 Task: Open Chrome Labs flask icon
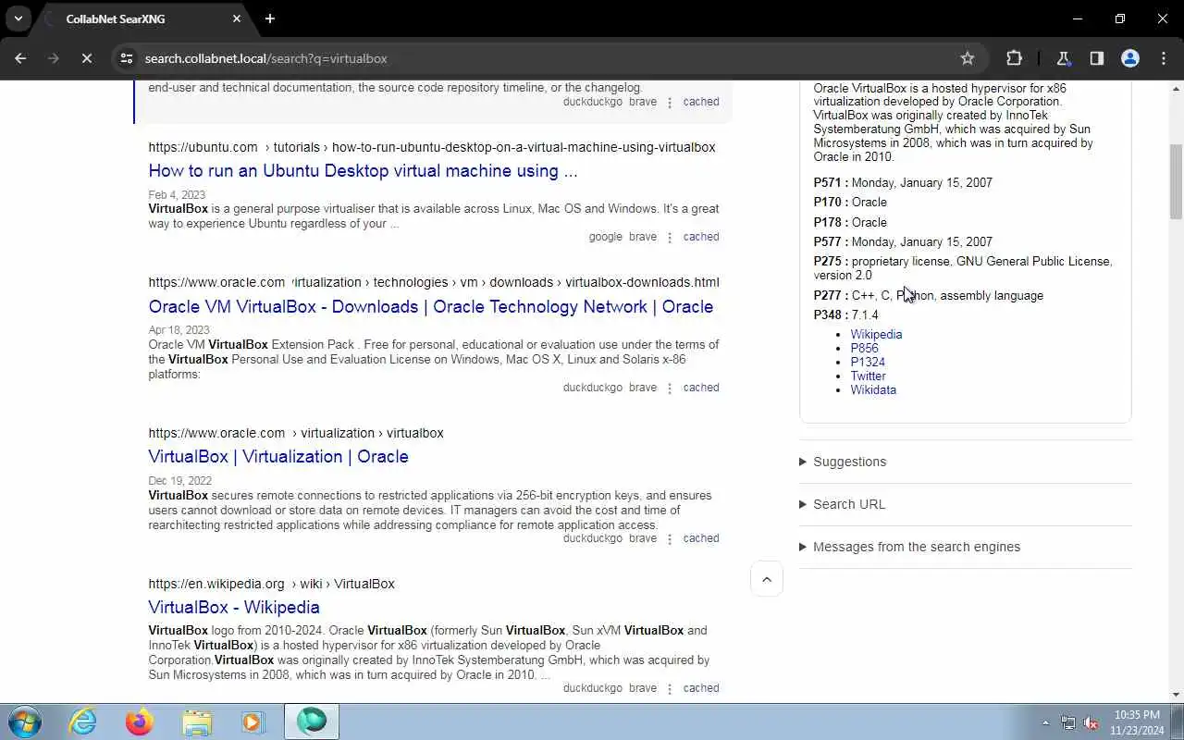(x=1063, y=58)
